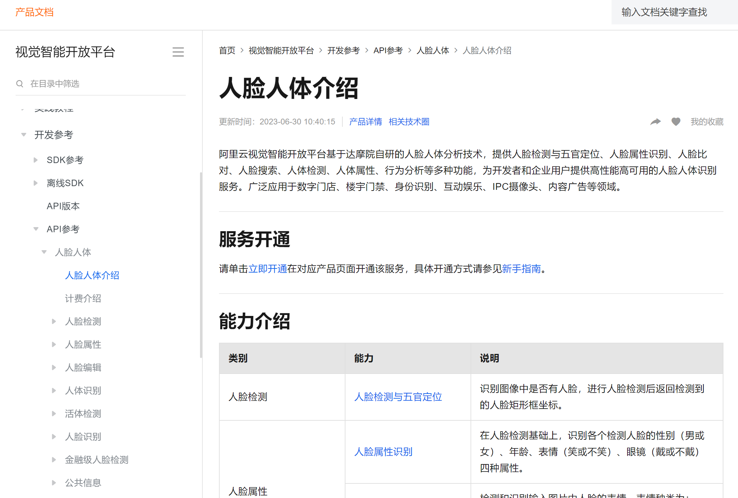The image size is (738, 498).
Task: Collapse the API参考 tree arrow
Action: [x=36, y=229]
